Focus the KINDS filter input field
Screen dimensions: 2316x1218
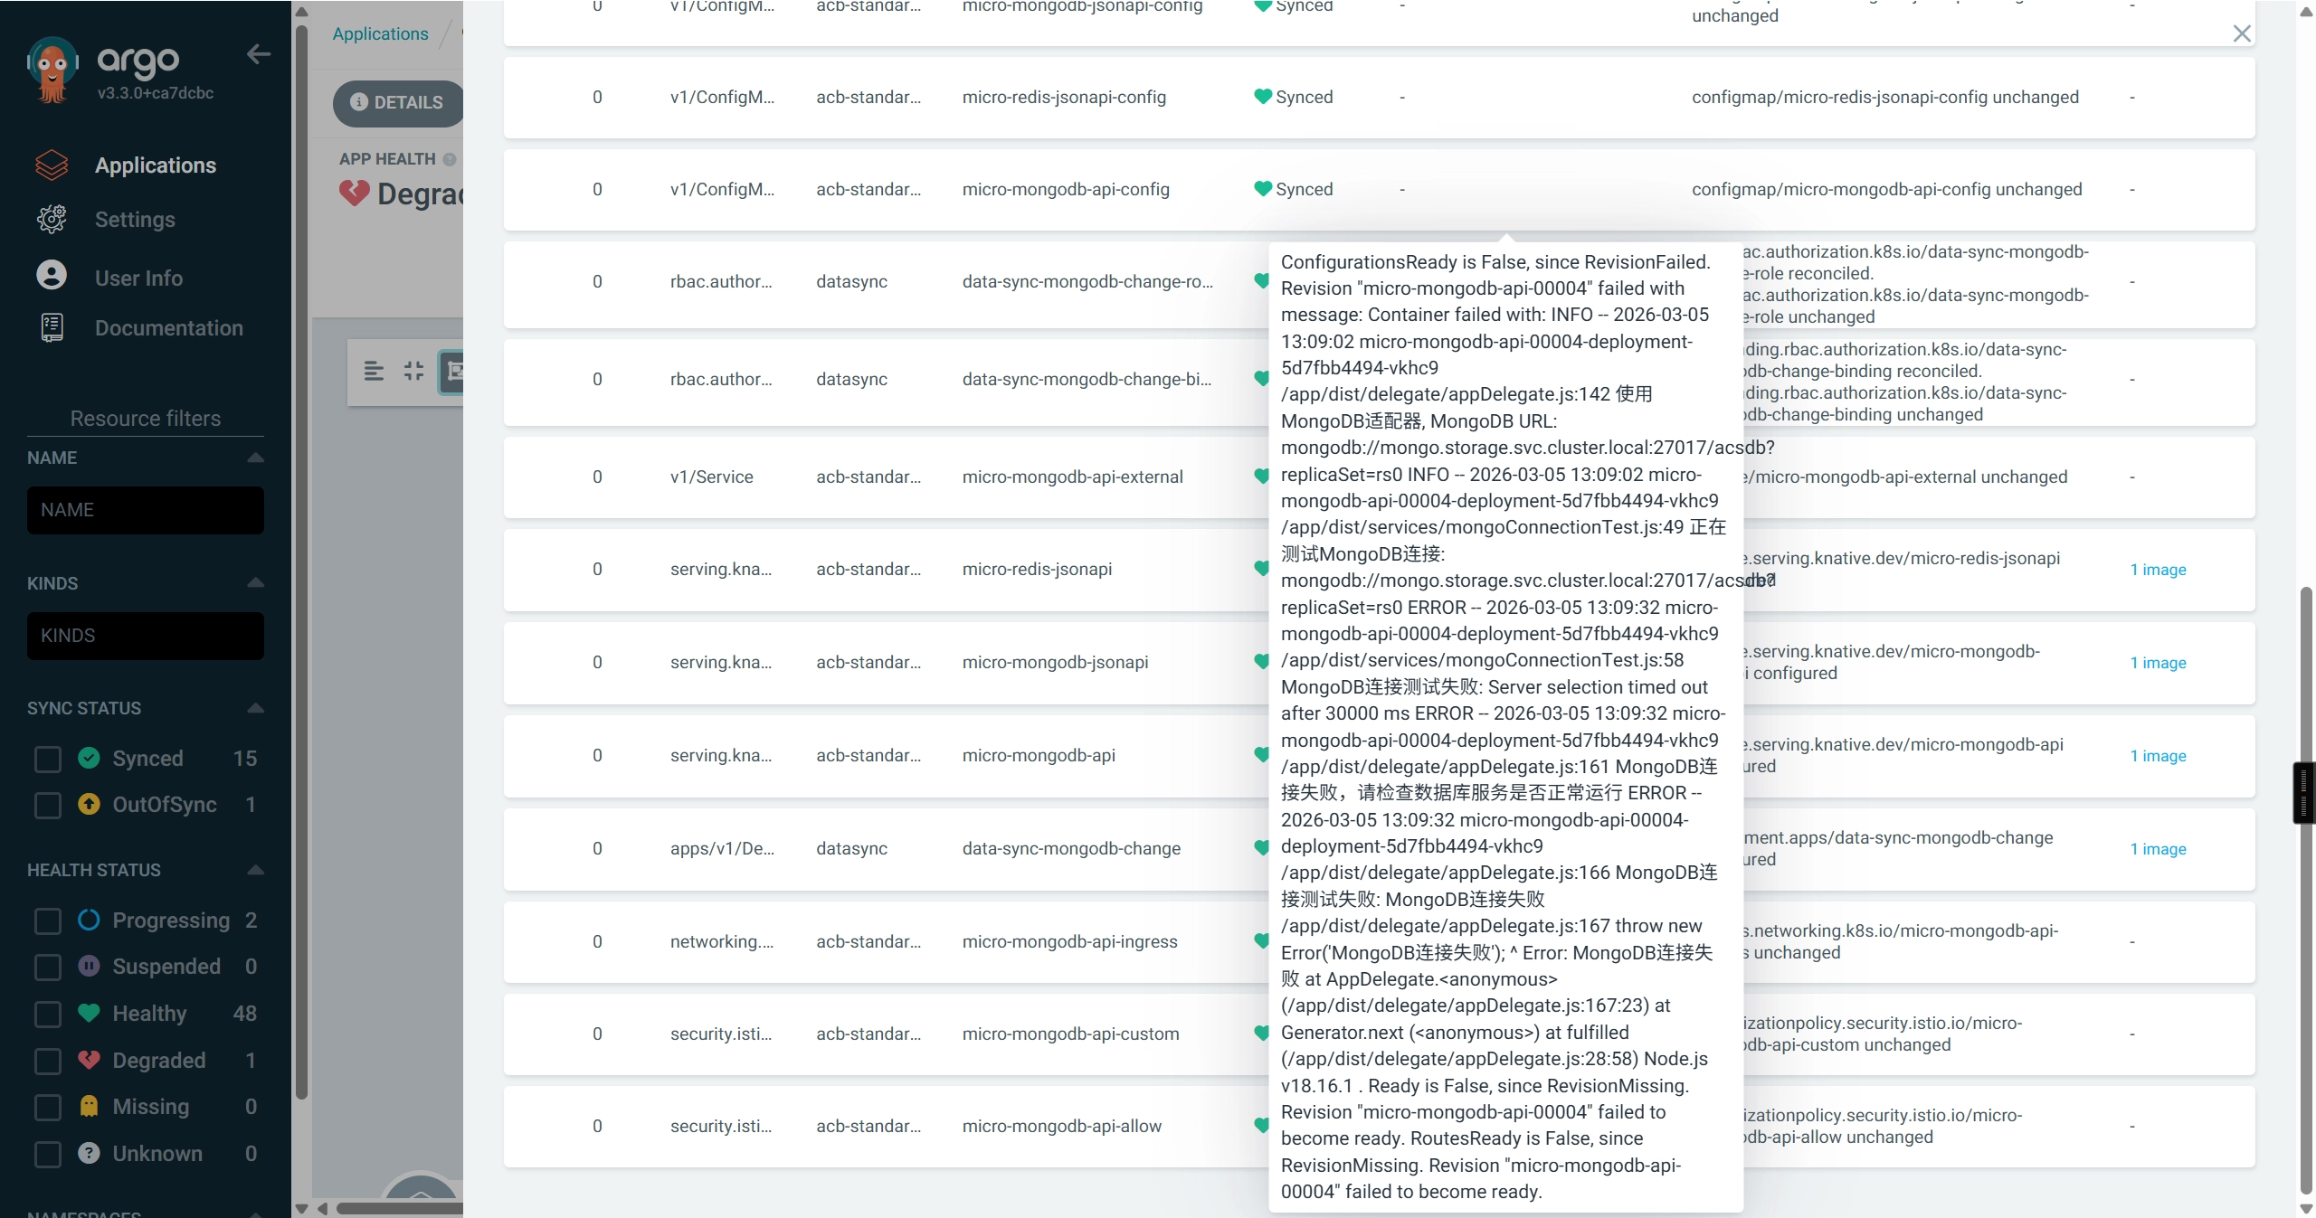(x=146, y=636)
